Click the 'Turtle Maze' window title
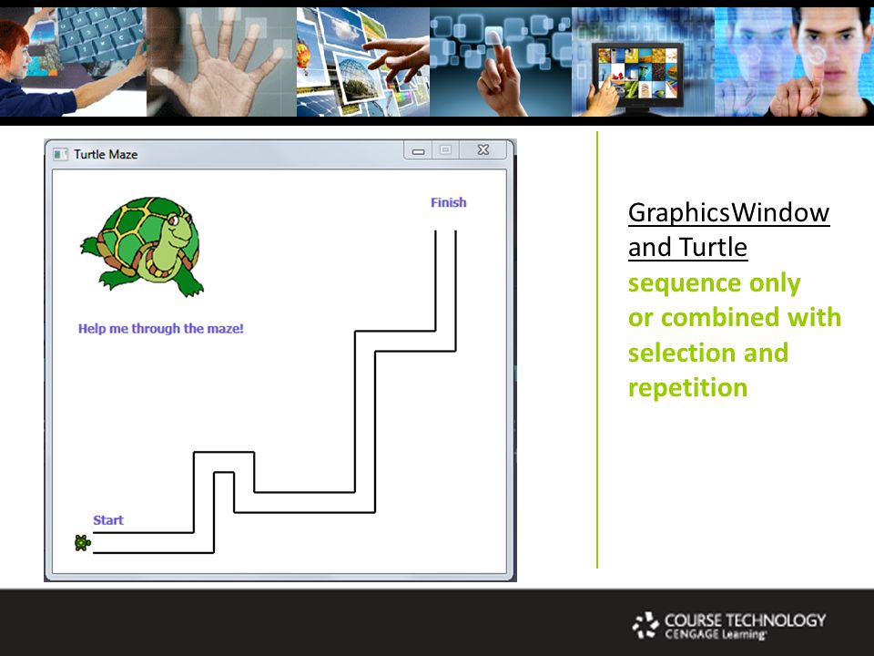The image size is (874, 656). 106,155
